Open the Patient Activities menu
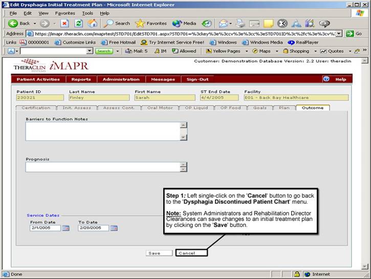This screenshot has height=279, width=371. [38, 79]
